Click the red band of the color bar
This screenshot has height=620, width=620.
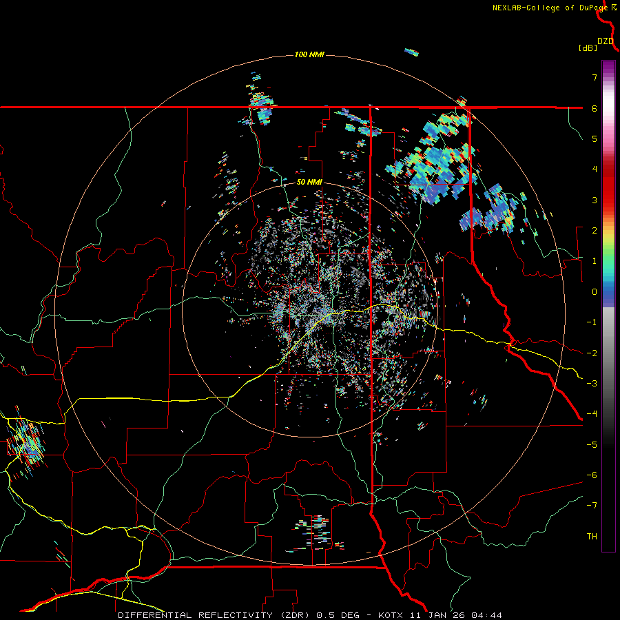pos(608,184)
